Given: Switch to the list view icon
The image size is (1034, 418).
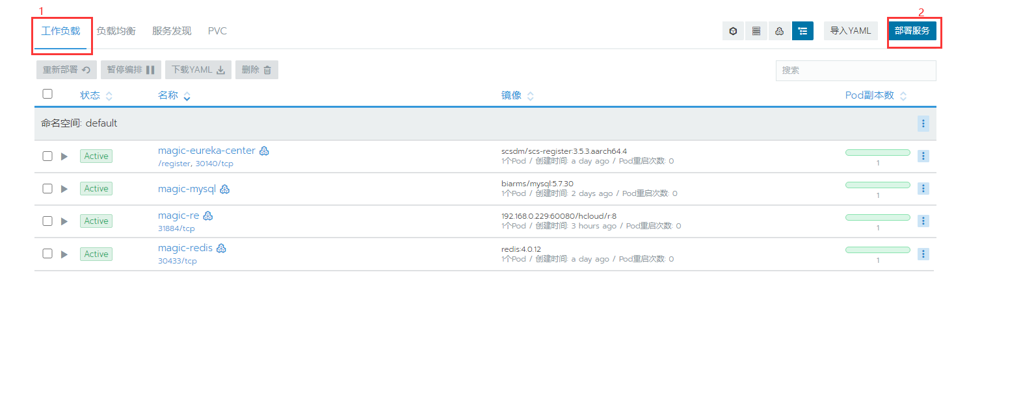Looking at the screenshot, I should 756,31.
